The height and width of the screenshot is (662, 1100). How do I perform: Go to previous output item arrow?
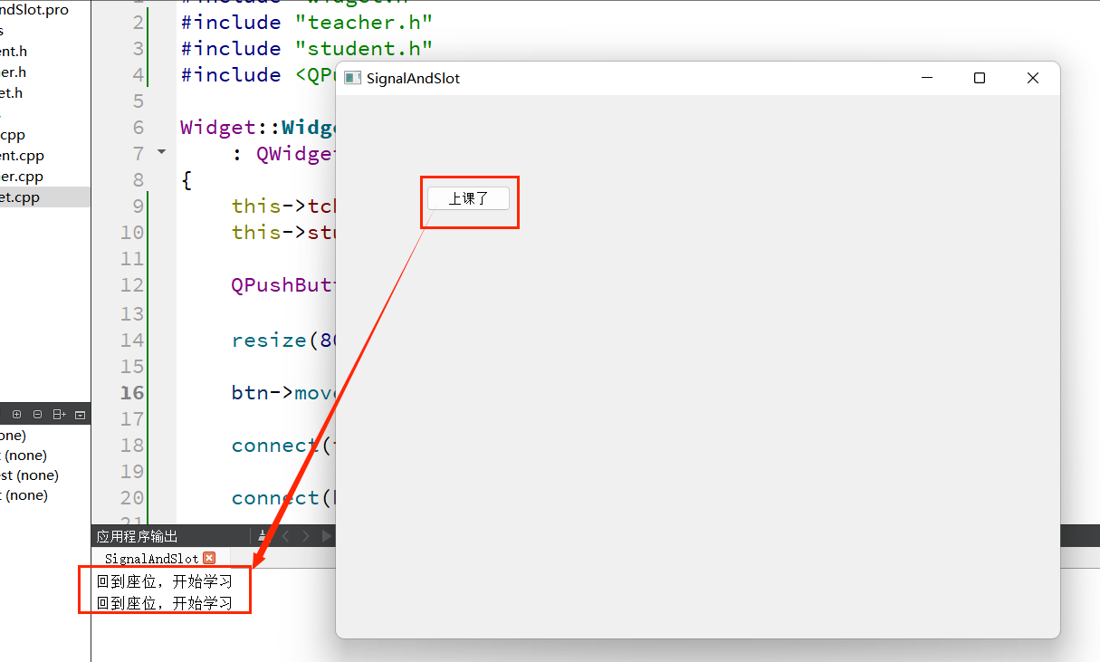(285, 536)
